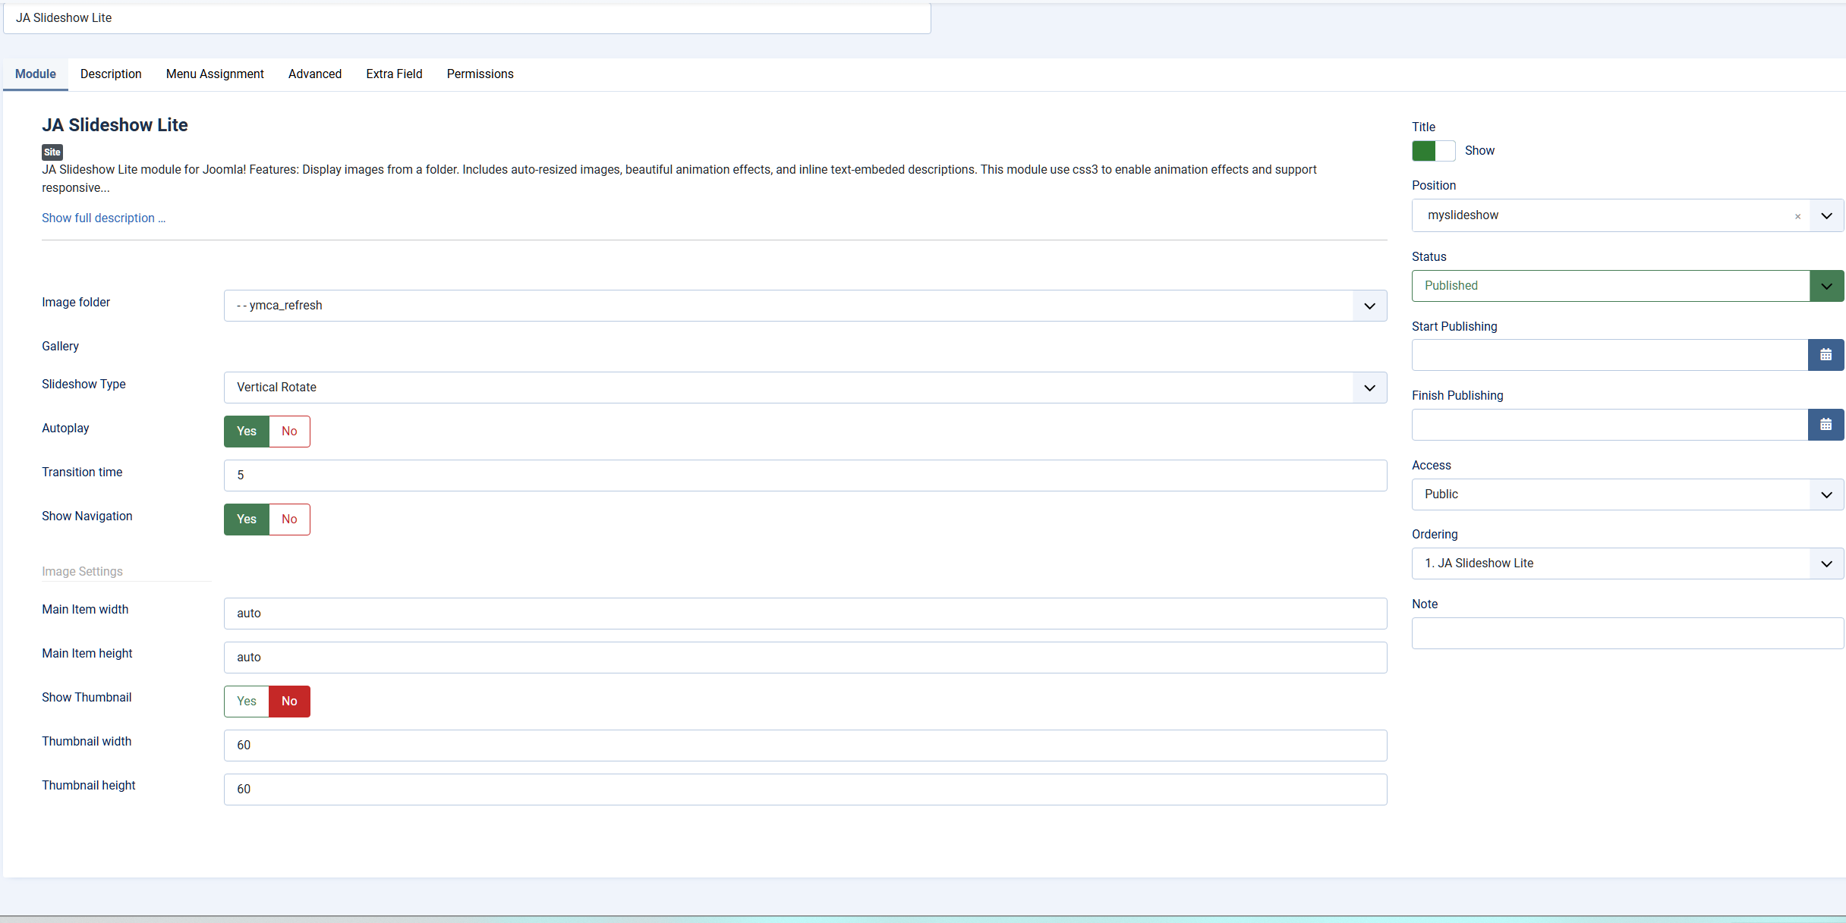Go to the Permissions tab

pyautogui.click(x=480, y=74)
